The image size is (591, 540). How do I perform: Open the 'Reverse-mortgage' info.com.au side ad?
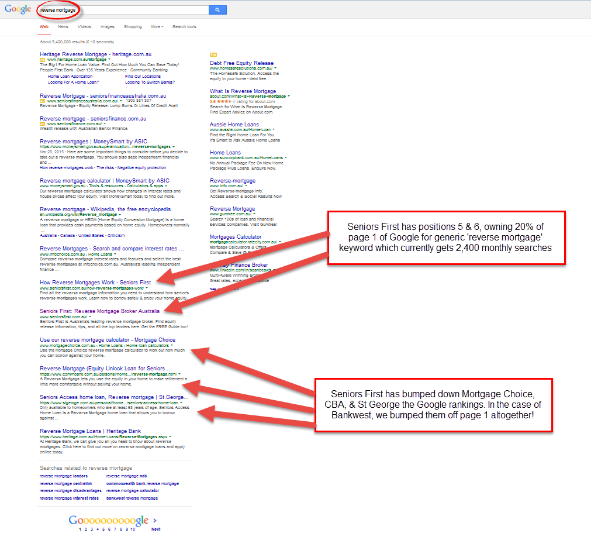233,181
